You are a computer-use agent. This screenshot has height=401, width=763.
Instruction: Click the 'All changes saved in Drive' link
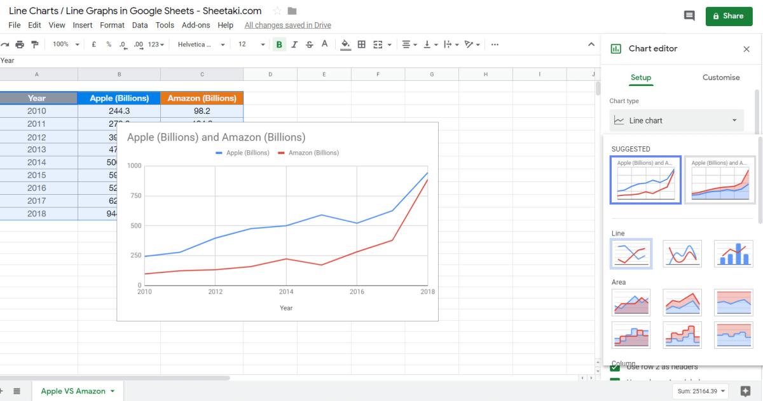[x=288, y=25]
